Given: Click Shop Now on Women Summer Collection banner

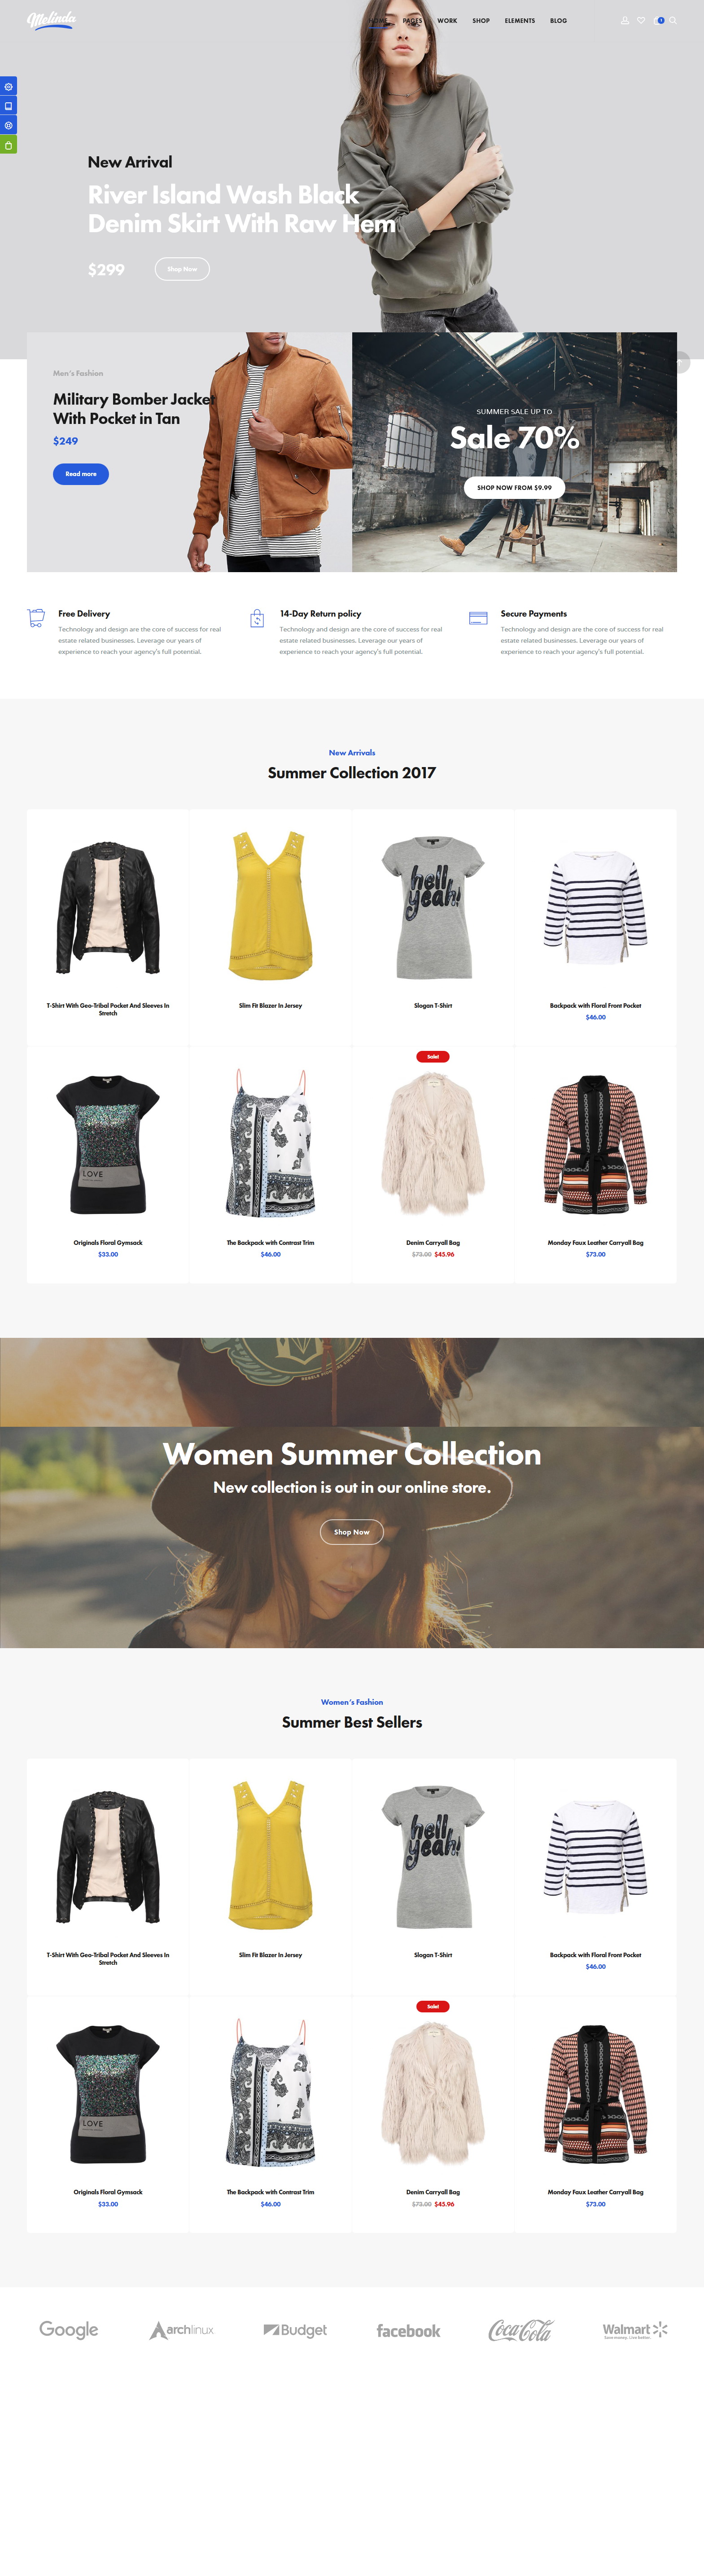Looking at the screenshot, I should (351, 1531).
